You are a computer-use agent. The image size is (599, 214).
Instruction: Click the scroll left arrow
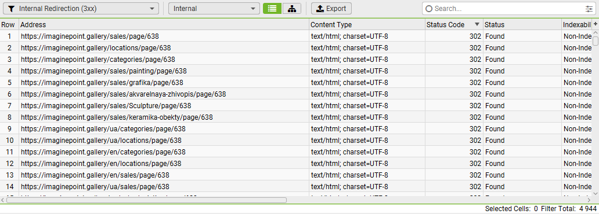[3, 200]
